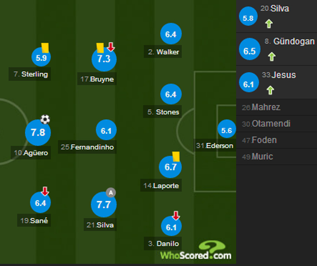Click the WhoScored.com logo
The height and width of the screenshot is (266, 317).
pos(196,250)
